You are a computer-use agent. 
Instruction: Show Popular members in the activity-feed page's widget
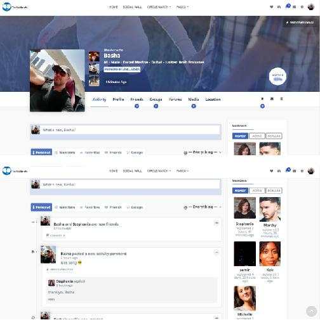coord(274,191)
